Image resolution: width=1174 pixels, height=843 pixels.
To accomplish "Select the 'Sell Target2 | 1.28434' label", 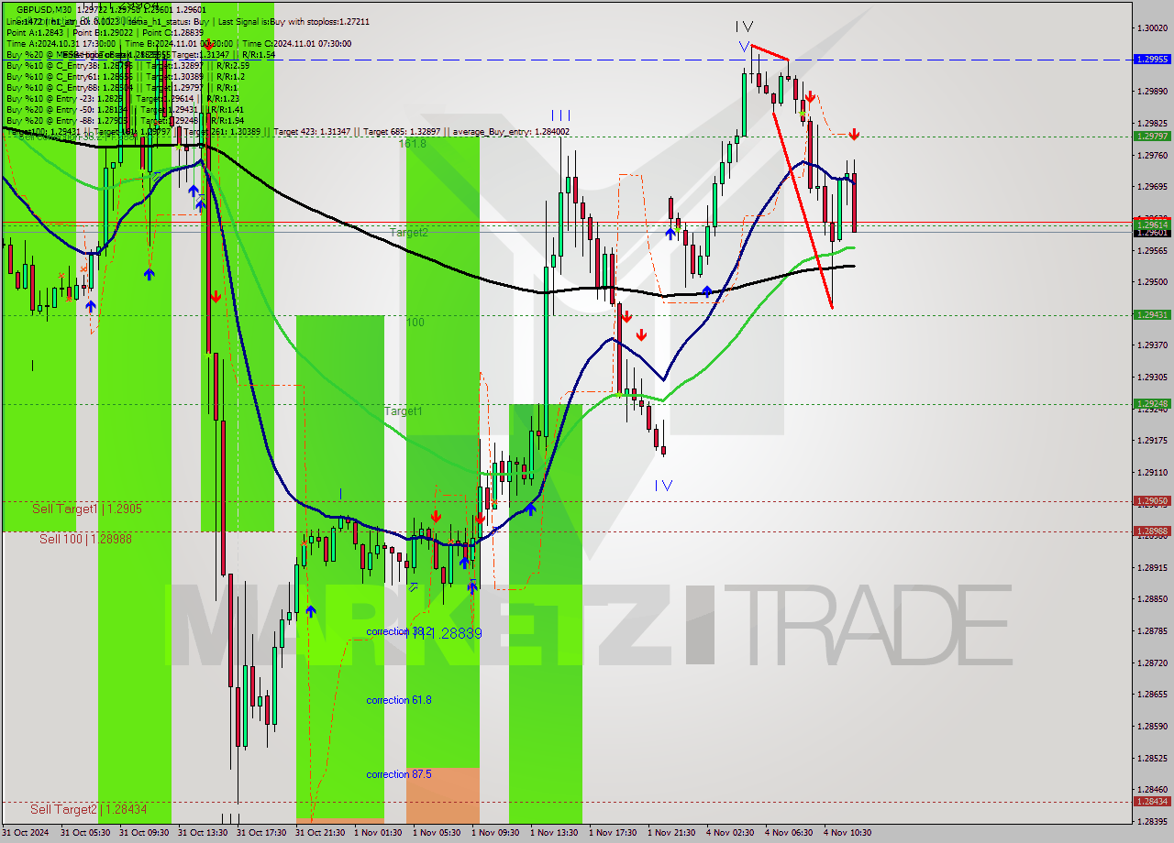I will click(x=88, y=809).
